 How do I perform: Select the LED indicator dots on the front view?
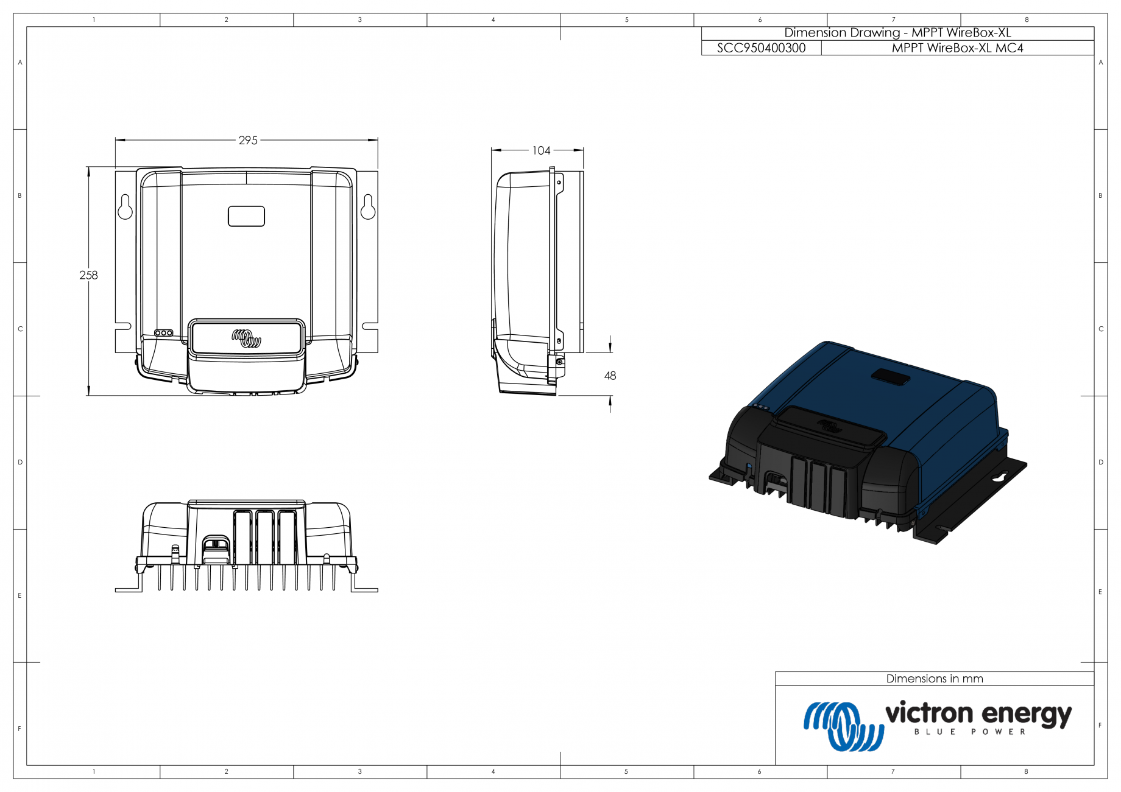pos(164,332)
